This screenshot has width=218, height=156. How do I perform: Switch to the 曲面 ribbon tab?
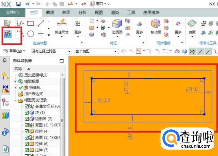(x=66, y=13)
